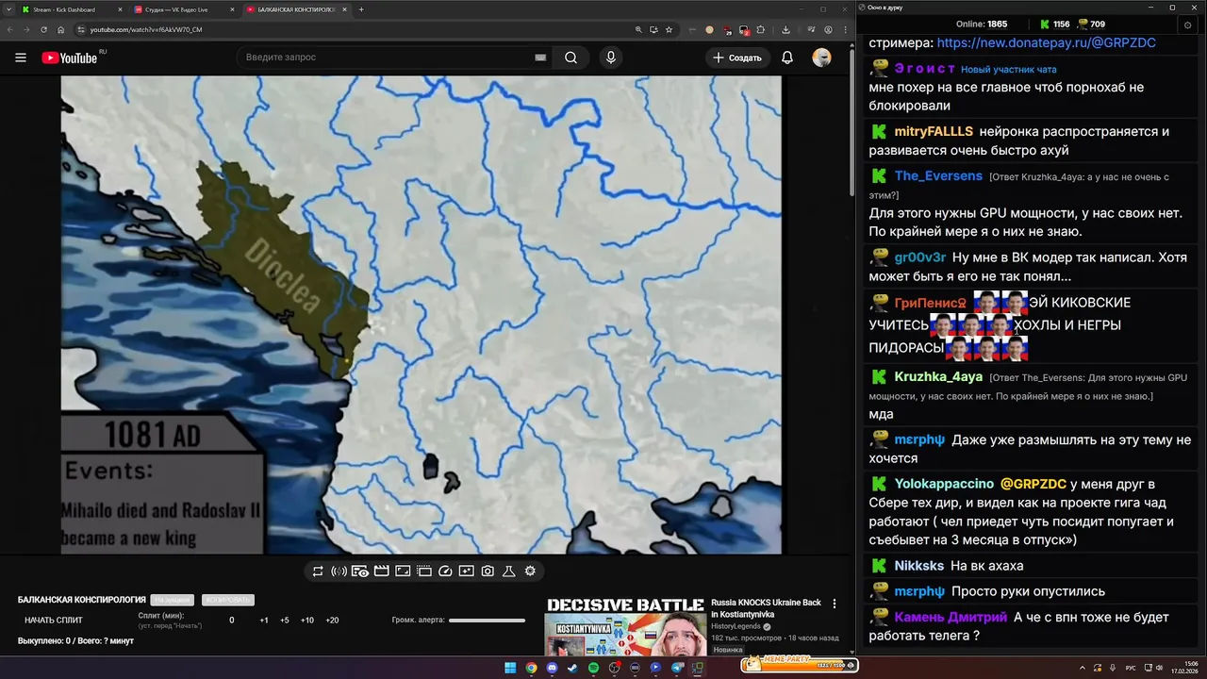Screen dimensions: 1207x679
Task: Show hidden system tray icons
Action: pyautogui.click(x=1082, y=668)
